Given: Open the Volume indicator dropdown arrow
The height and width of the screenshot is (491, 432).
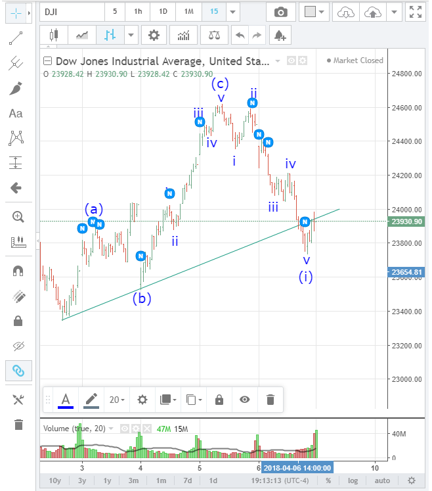Looking at the screenshot, I should (x=111, y=429).
